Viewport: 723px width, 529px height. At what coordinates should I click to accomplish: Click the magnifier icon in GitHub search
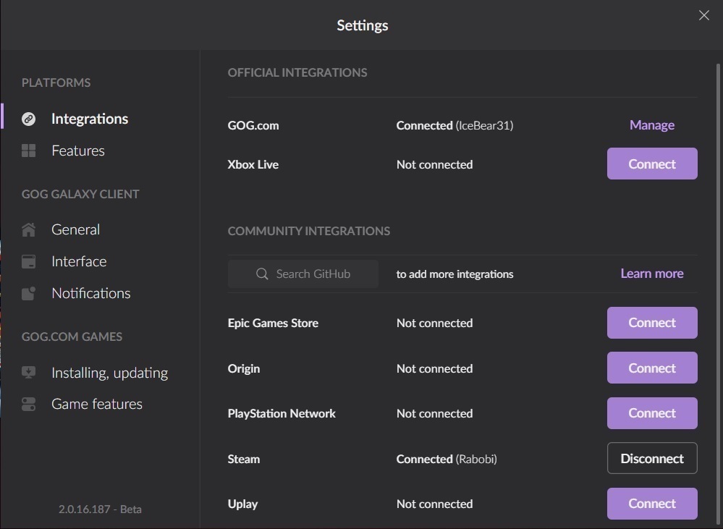(x=263, y=274)
